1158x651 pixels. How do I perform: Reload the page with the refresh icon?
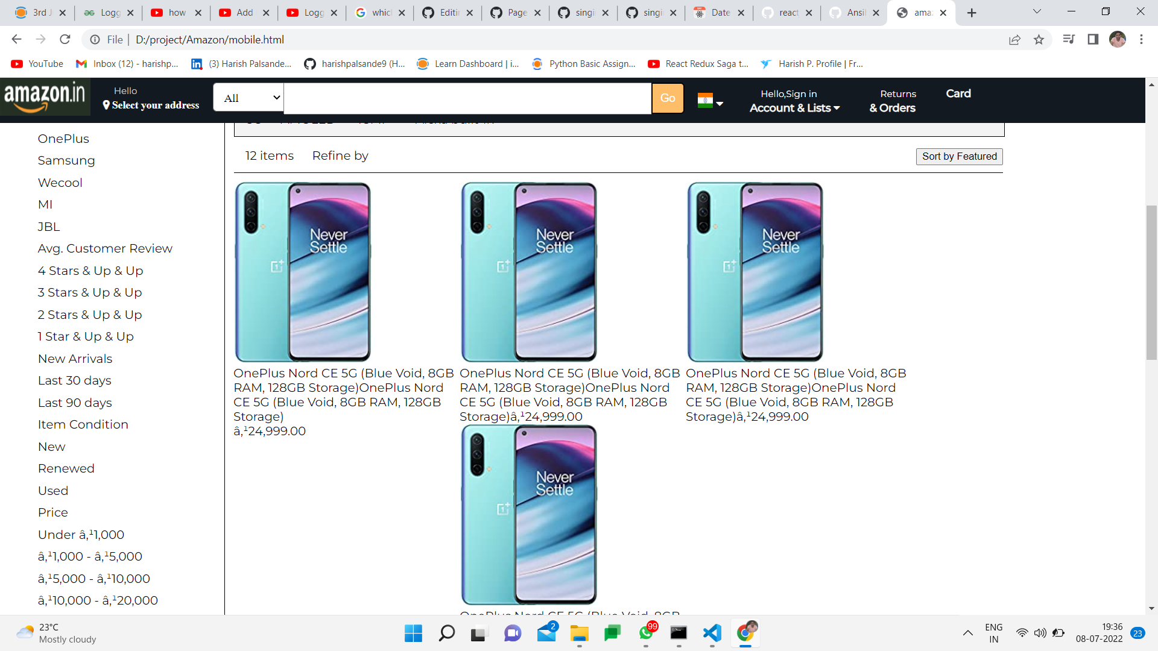[65, 39]
